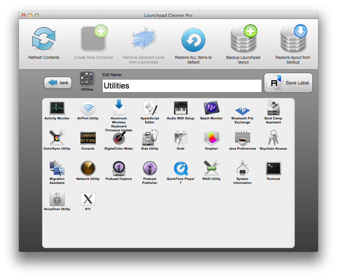Screen dimensions: 337x278
Task: Click the Save Label button
Action: 288,83
